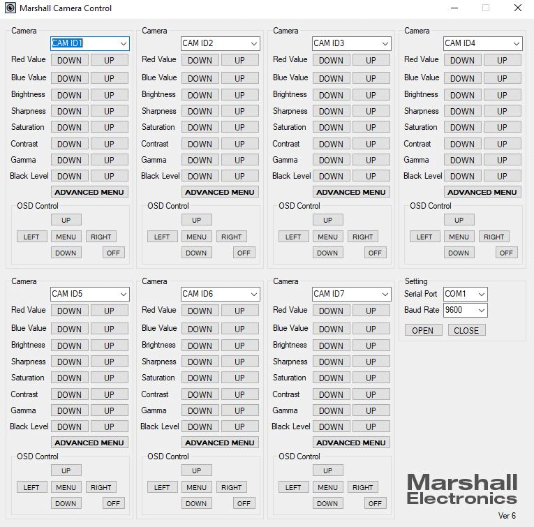This screenshot has height=527, width=534.
Task: Lower Sharpness DOWN for CAM ID5
Action: tap(70, 362)
